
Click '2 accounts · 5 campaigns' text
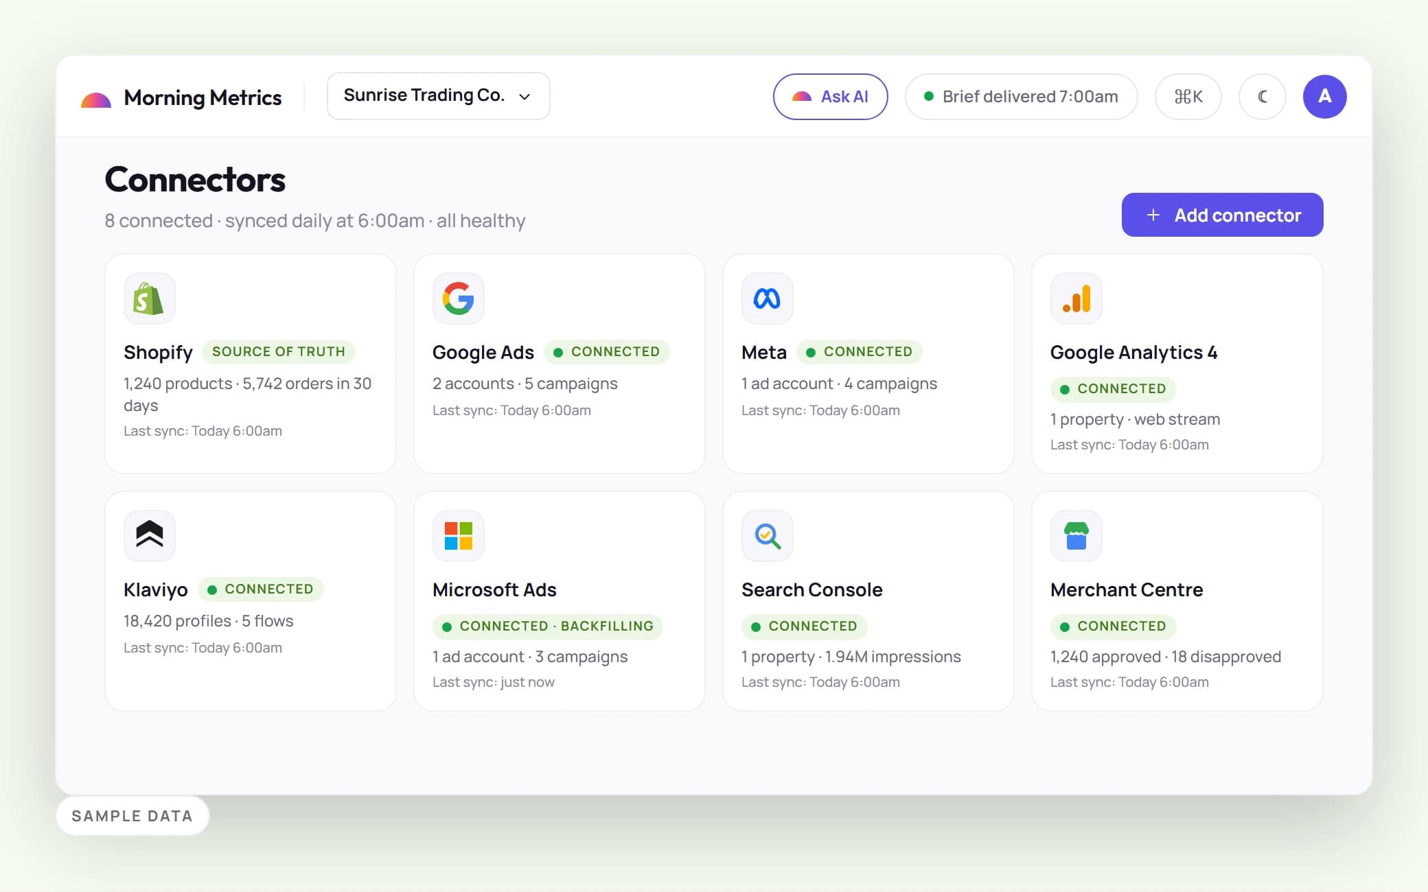click(525, 384)
